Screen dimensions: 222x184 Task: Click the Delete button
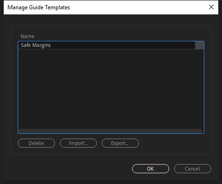36,143
